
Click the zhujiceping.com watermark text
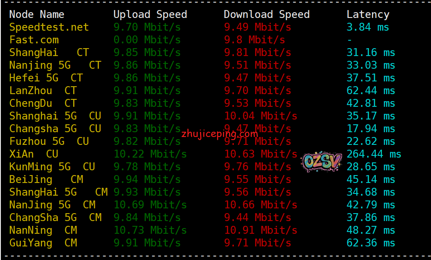pos(219,134)
